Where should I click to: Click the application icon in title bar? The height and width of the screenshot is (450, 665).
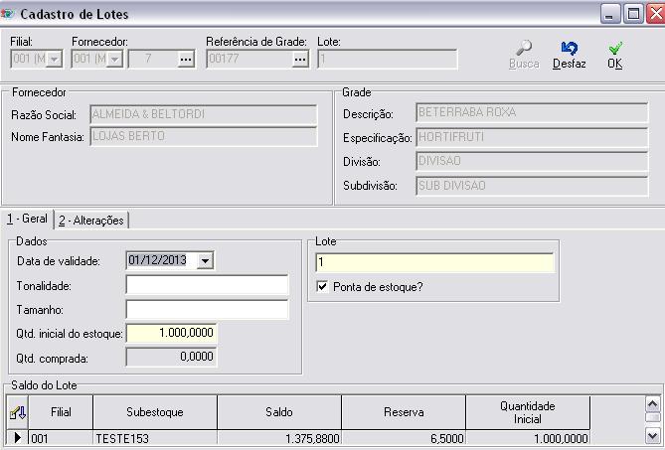tap(7, 14)
